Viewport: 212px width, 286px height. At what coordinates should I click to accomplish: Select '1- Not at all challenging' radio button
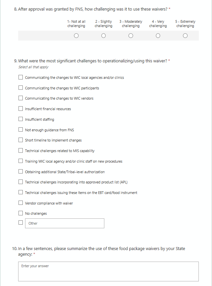76,36
